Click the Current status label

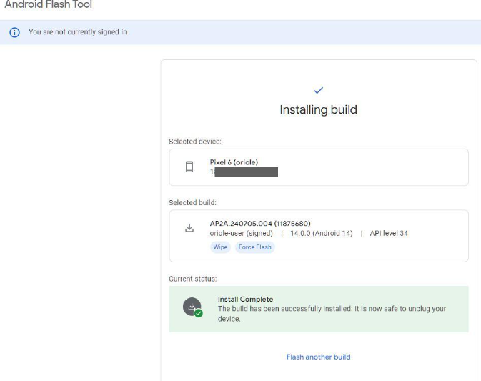tap(193, 279)
